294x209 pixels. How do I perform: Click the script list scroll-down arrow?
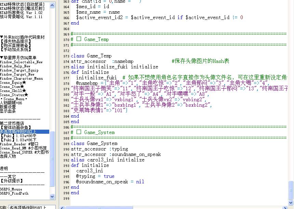pos(52,196)
